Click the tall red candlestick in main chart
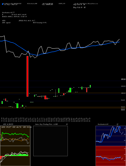The height and width of the screenshot is (166, 126). coord(27,76)
